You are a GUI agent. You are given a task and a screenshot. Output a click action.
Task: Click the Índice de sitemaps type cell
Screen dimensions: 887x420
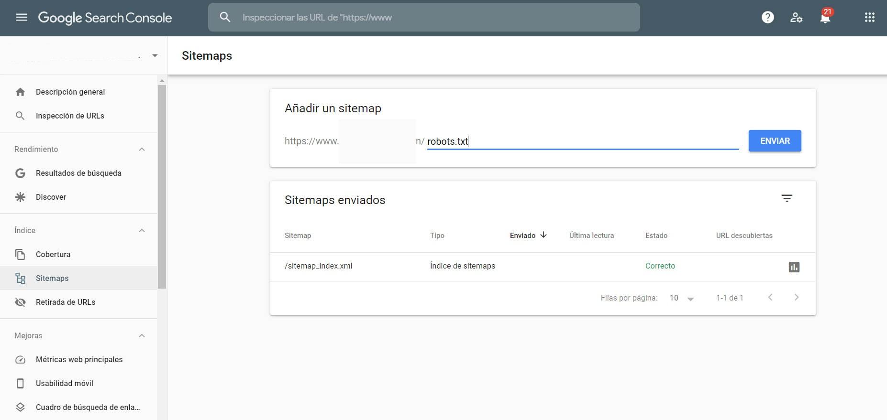pyautogui.click(x=463, y=266)
